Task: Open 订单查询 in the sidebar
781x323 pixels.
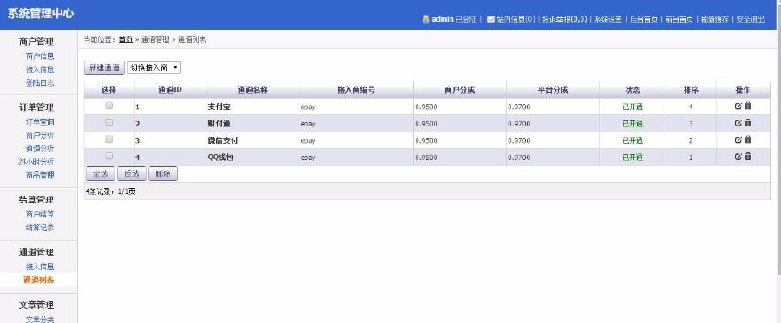Action: coord(40,122)
